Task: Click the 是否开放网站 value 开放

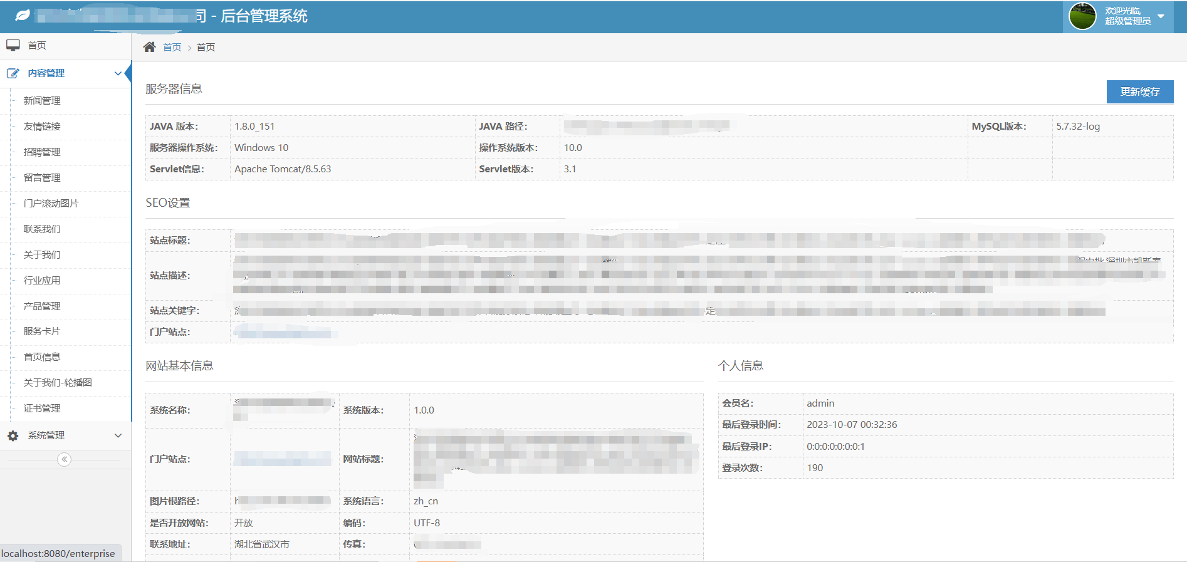Action: click(x=244, y=523)
